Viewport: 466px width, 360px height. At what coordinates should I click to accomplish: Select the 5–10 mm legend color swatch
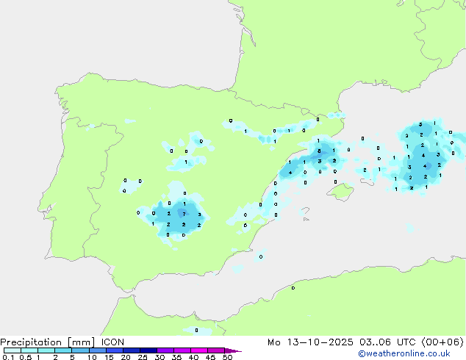[80, 350]
